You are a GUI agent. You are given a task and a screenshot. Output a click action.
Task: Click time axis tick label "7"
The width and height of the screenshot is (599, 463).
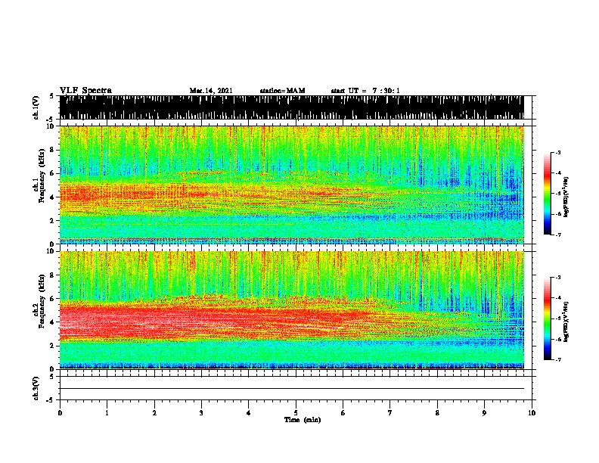point(390,413)
